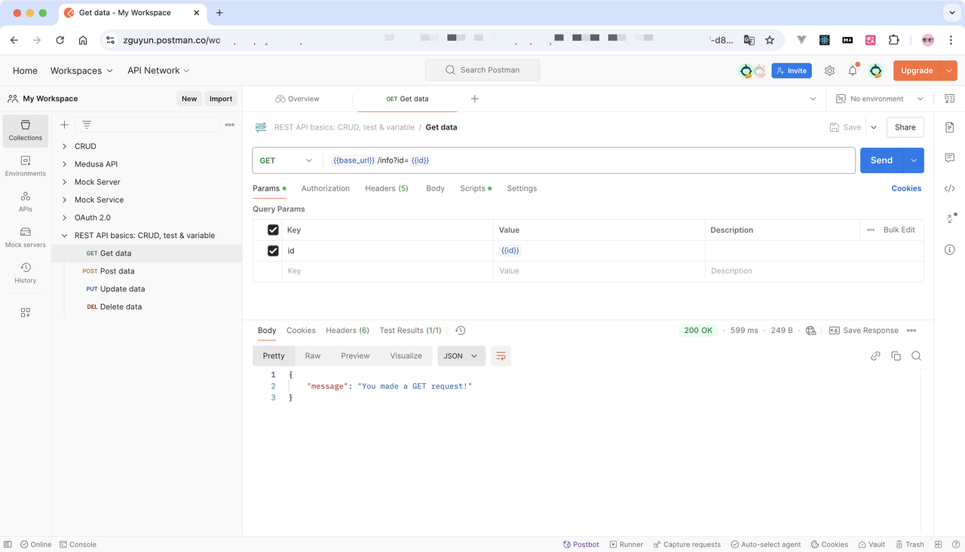Screen dimensions: 965x552
Task: Click the network globe icon beside response size
Action: pos(811,331)
